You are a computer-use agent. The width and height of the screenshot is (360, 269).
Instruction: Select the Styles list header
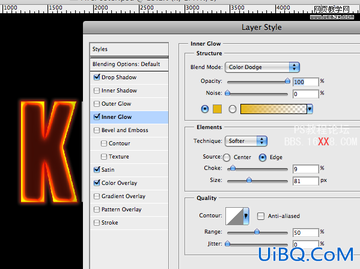point(129,49)
